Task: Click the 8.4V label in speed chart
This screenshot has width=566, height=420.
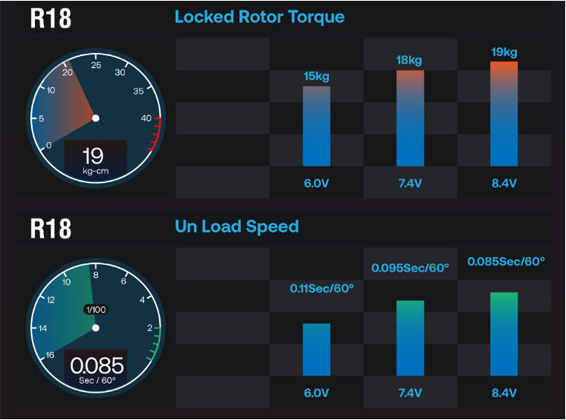Action: pos(504,392)
